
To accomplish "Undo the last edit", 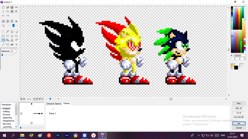I will pos(3,16).
